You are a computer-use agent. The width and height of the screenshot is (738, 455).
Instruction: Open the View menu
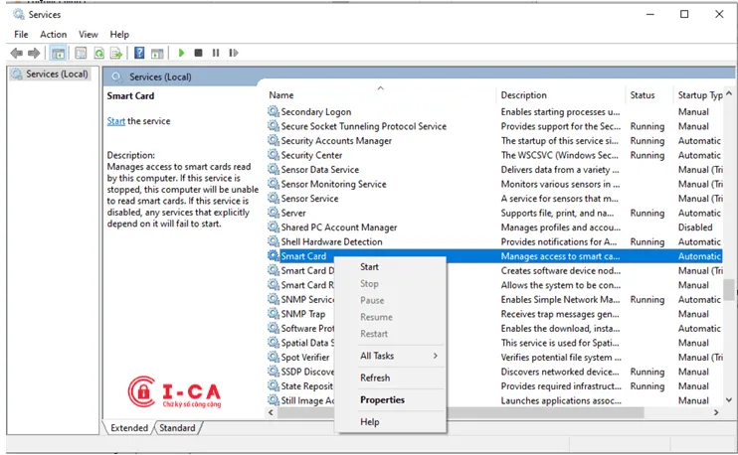click(x=88, y=35)
